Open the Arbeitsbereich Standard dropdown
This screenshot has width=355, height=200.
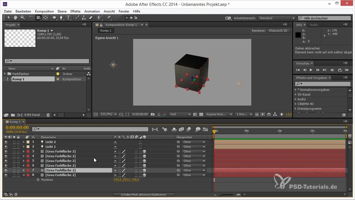coord(277,18)
